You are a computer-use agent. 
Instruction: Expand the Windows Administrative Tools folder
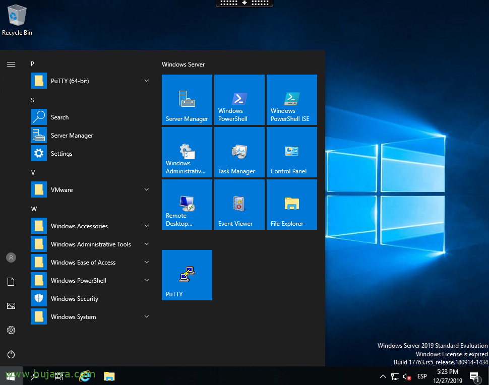(91, 244)
